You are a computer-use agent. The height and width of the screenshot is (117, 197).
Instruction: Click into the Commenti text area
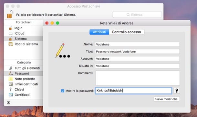tap(138, 78)
